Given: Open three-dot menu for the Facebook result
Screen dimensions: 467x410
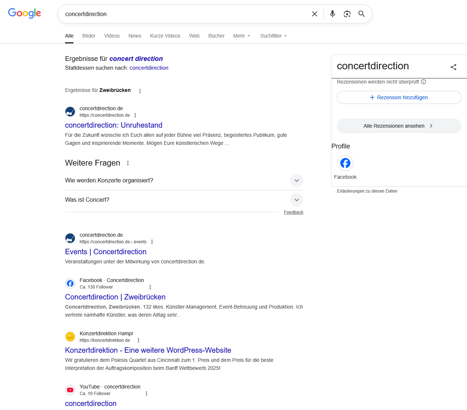Looking at the screenshot, I should [150, 287].
